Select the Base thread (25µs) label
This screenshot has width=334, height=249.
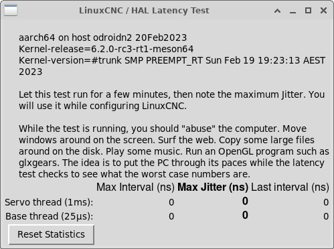tap(50, 216)
